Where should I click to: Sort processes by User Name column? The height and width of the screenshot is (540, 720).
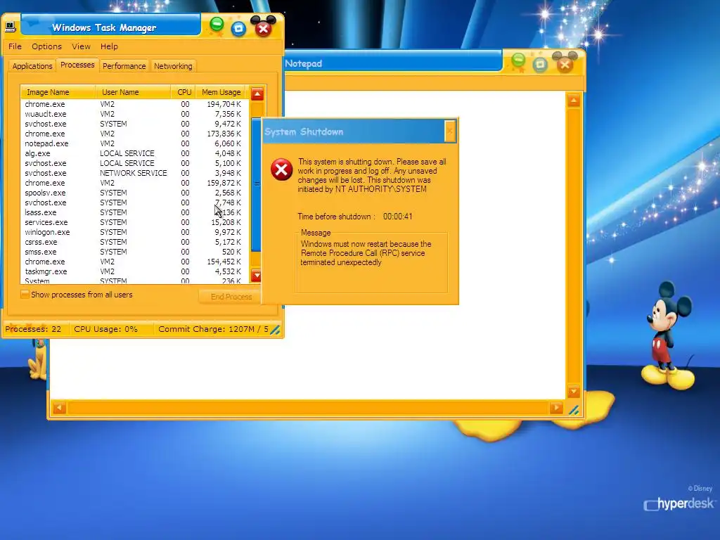coord(133,92)
